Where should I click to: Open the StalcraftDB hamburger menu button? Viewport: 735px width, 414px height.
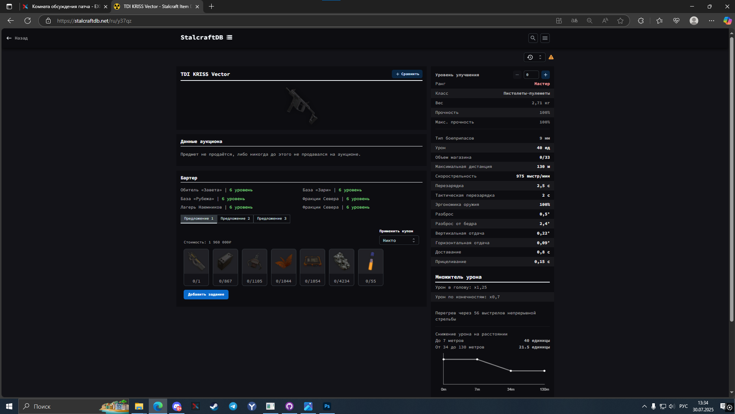pos(545,38)
